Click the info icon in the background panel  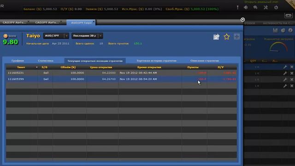[290, 30]
